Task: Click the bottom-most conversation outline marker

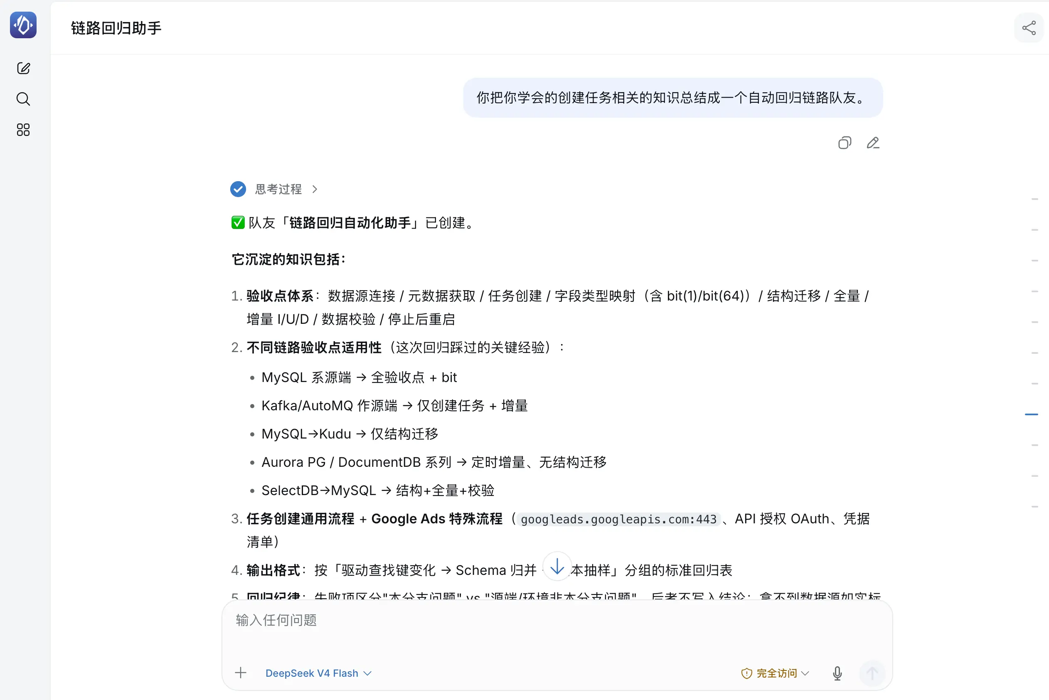Action: point(1035,507)
